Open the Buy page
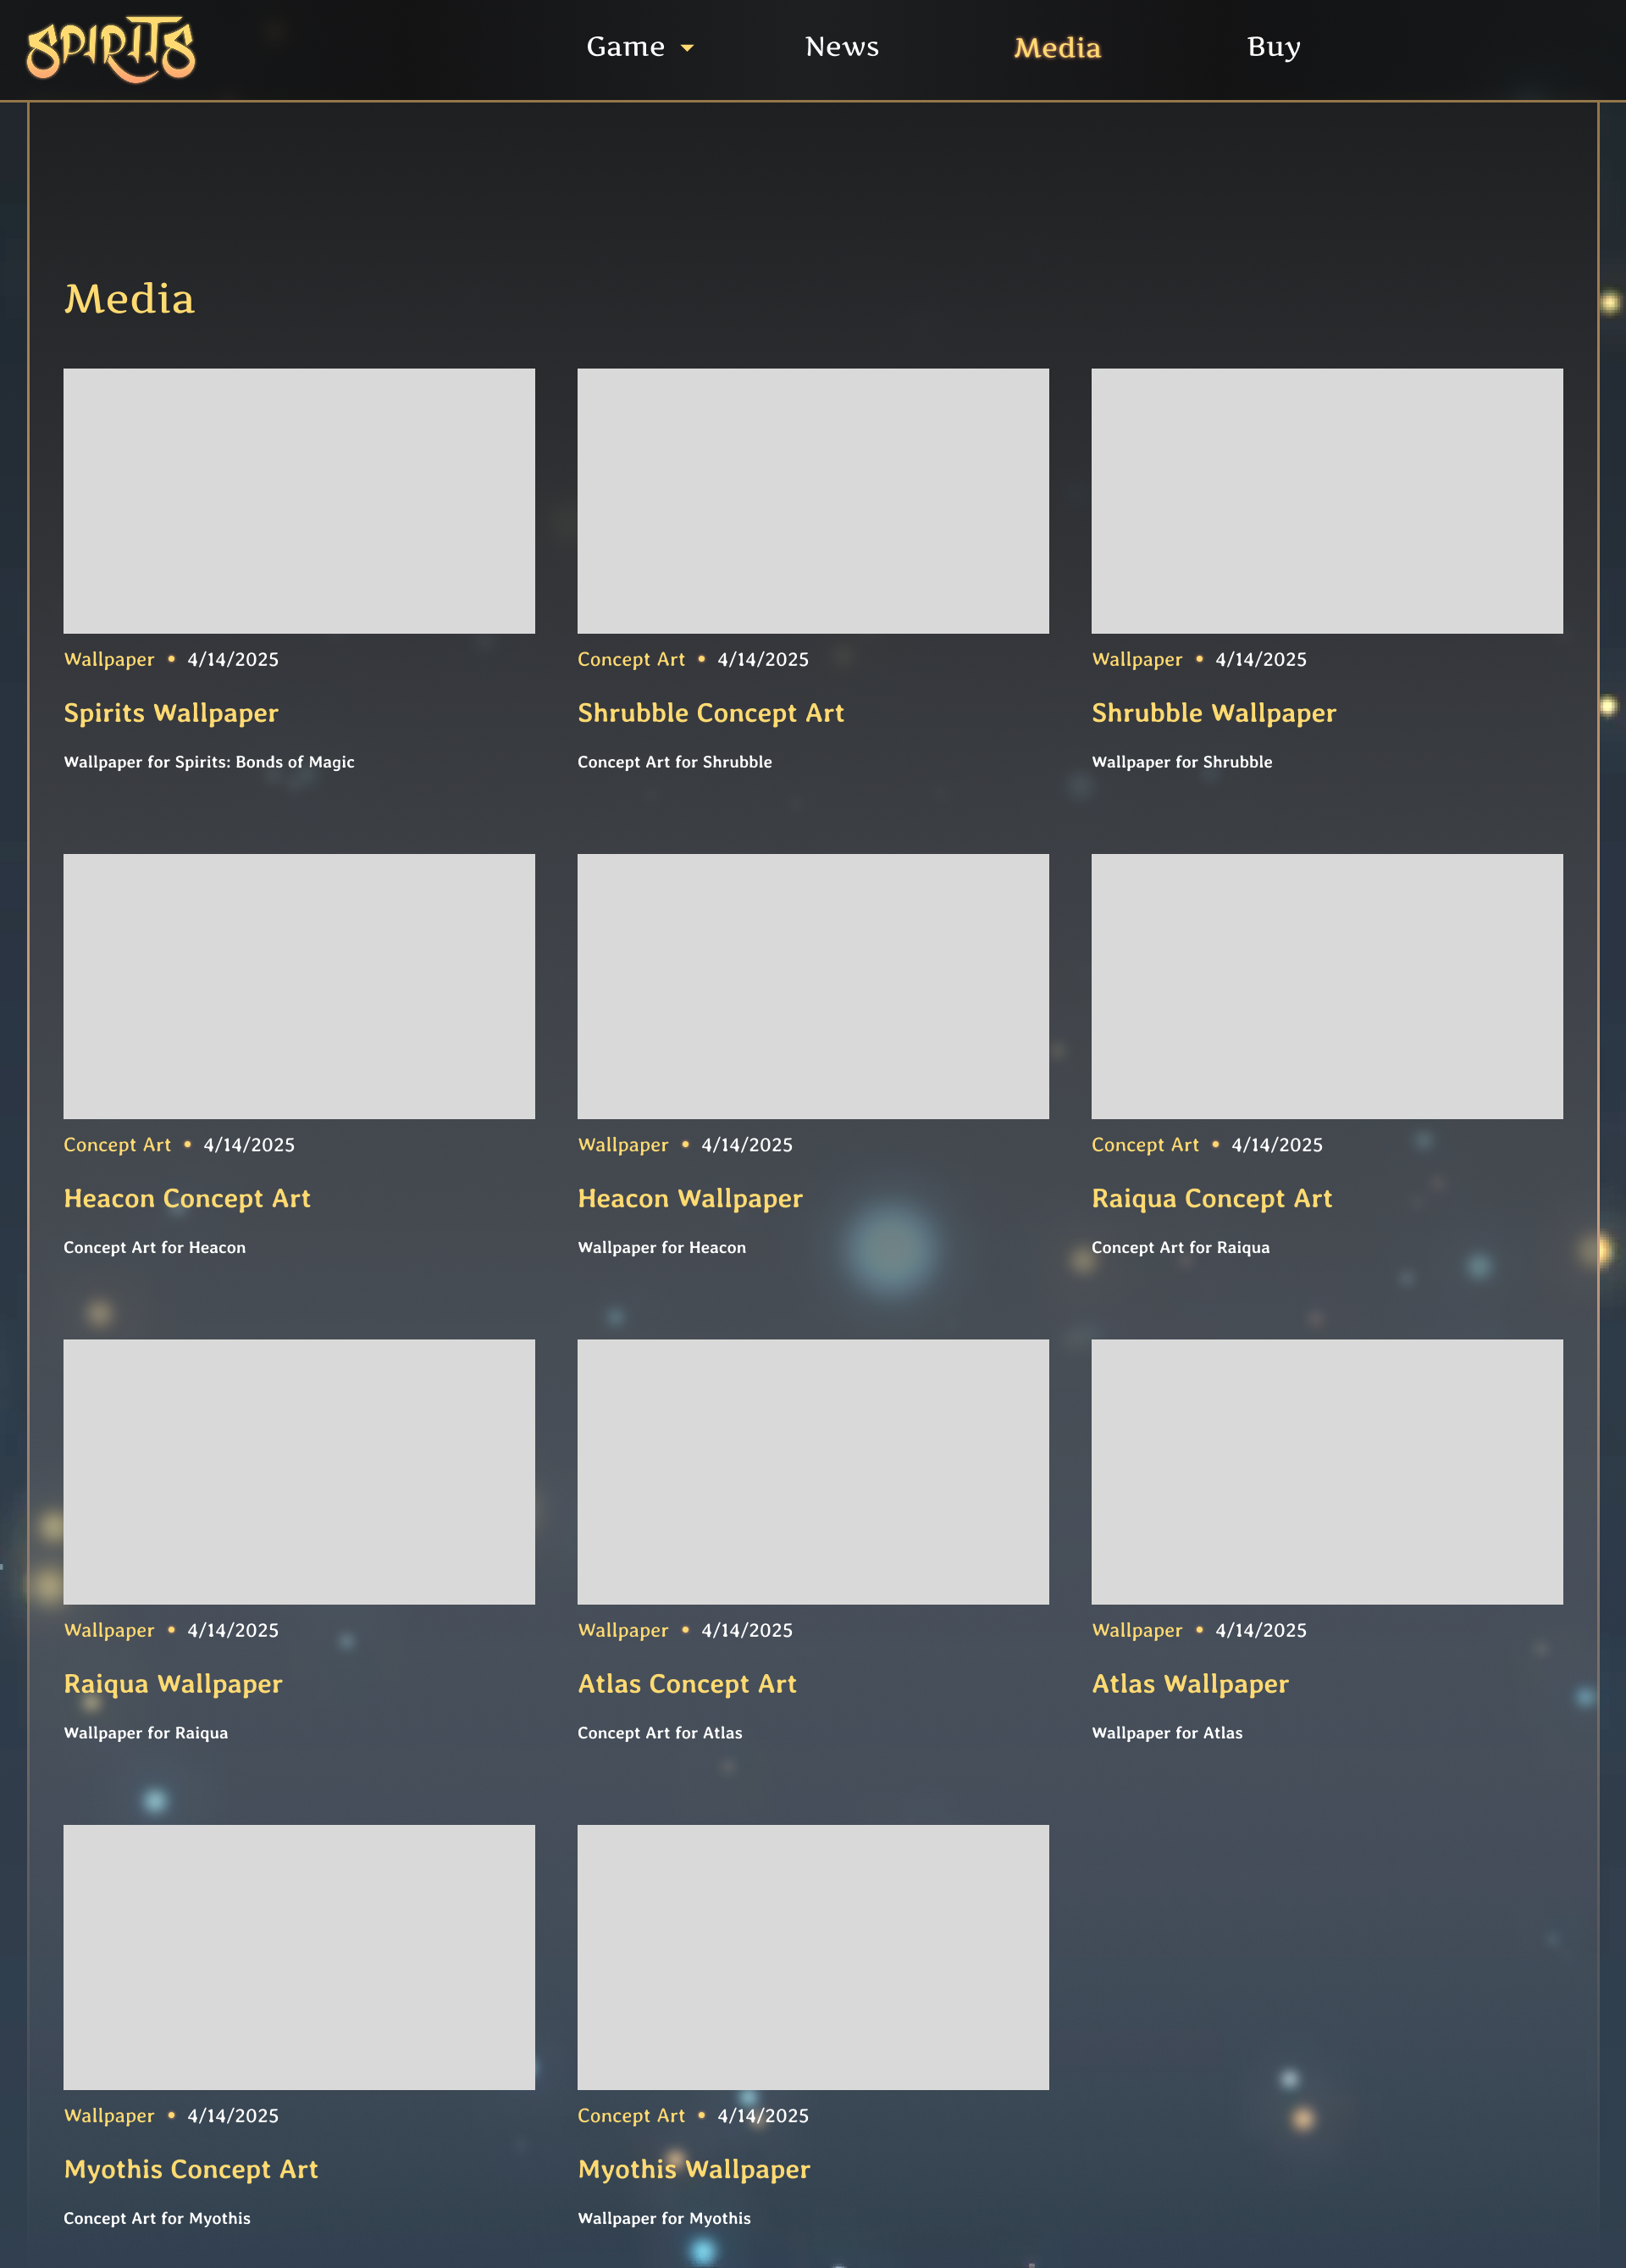Viewport: 1626px width, 2268px height. [1273, 47]
